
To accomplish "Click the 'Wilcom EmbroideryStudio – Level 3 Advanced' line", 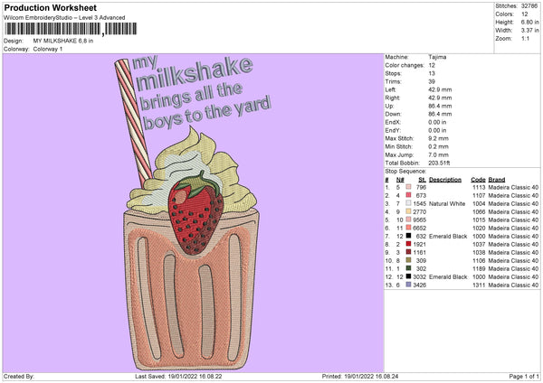I will click(64, 18).
